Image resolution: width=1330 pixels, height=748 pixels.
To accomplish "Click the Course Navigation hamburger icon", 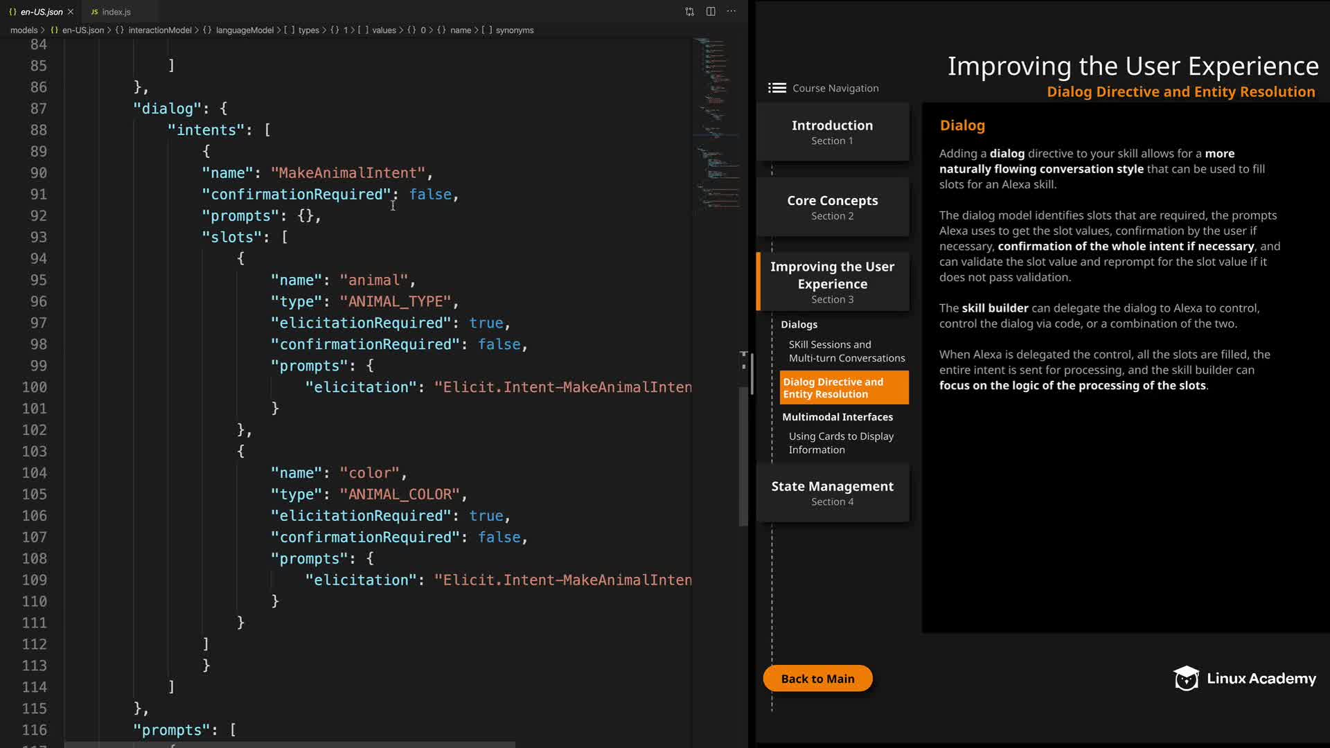I will coord(777,88).
